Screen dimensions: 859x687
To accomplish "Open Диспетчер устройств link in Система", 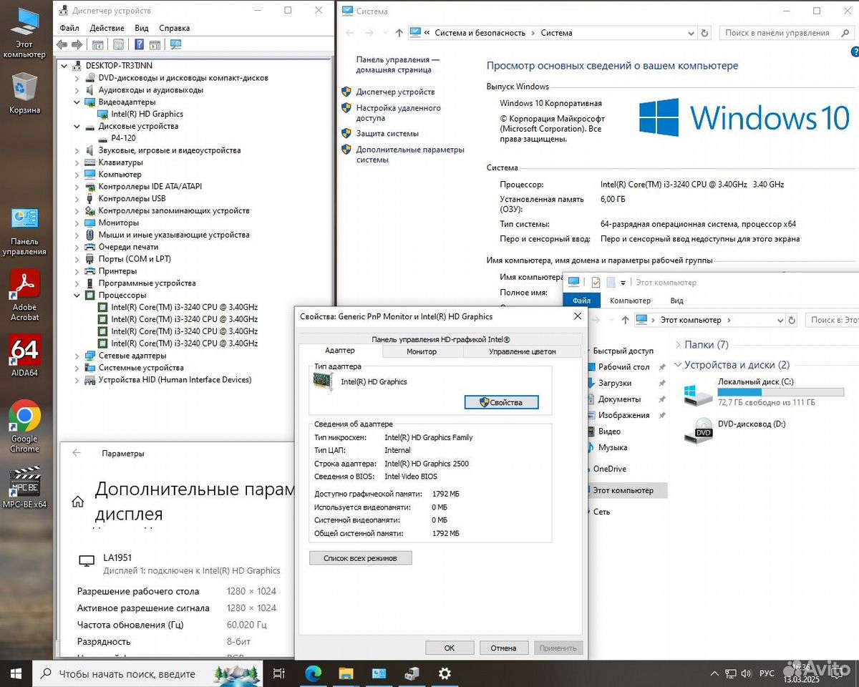I will tap(395, 92).
